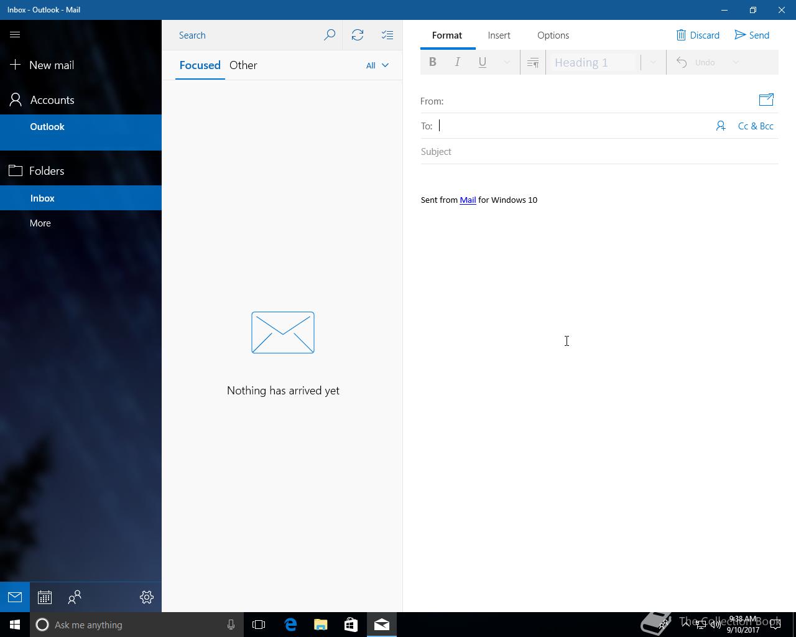Screen dimensions: 796x637
Task: Open the volume control icon
Action: click(x=716, y=625)
